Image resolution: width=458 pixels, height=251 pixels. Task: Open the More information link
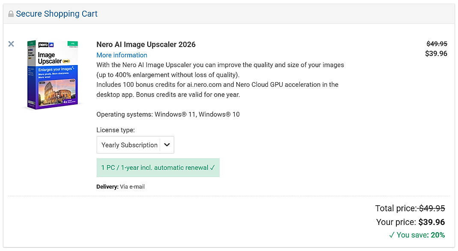click(122, 55)
